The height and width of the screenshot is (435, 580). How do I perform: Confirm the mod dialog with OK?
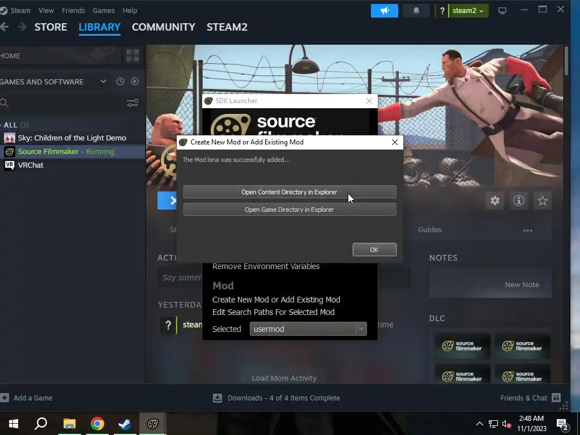[374, 250]
